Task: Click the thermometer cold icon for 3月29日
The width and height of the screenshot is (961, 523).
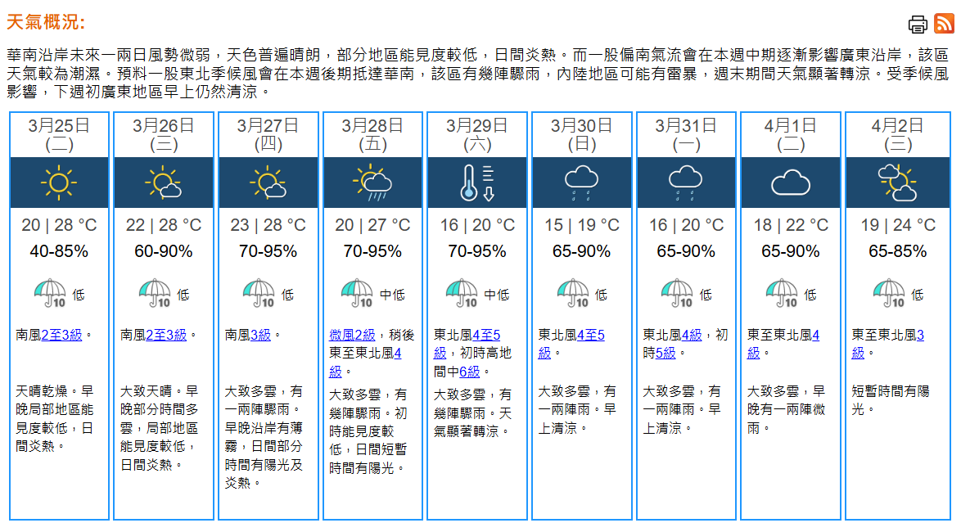Action: tap(477, 183)
